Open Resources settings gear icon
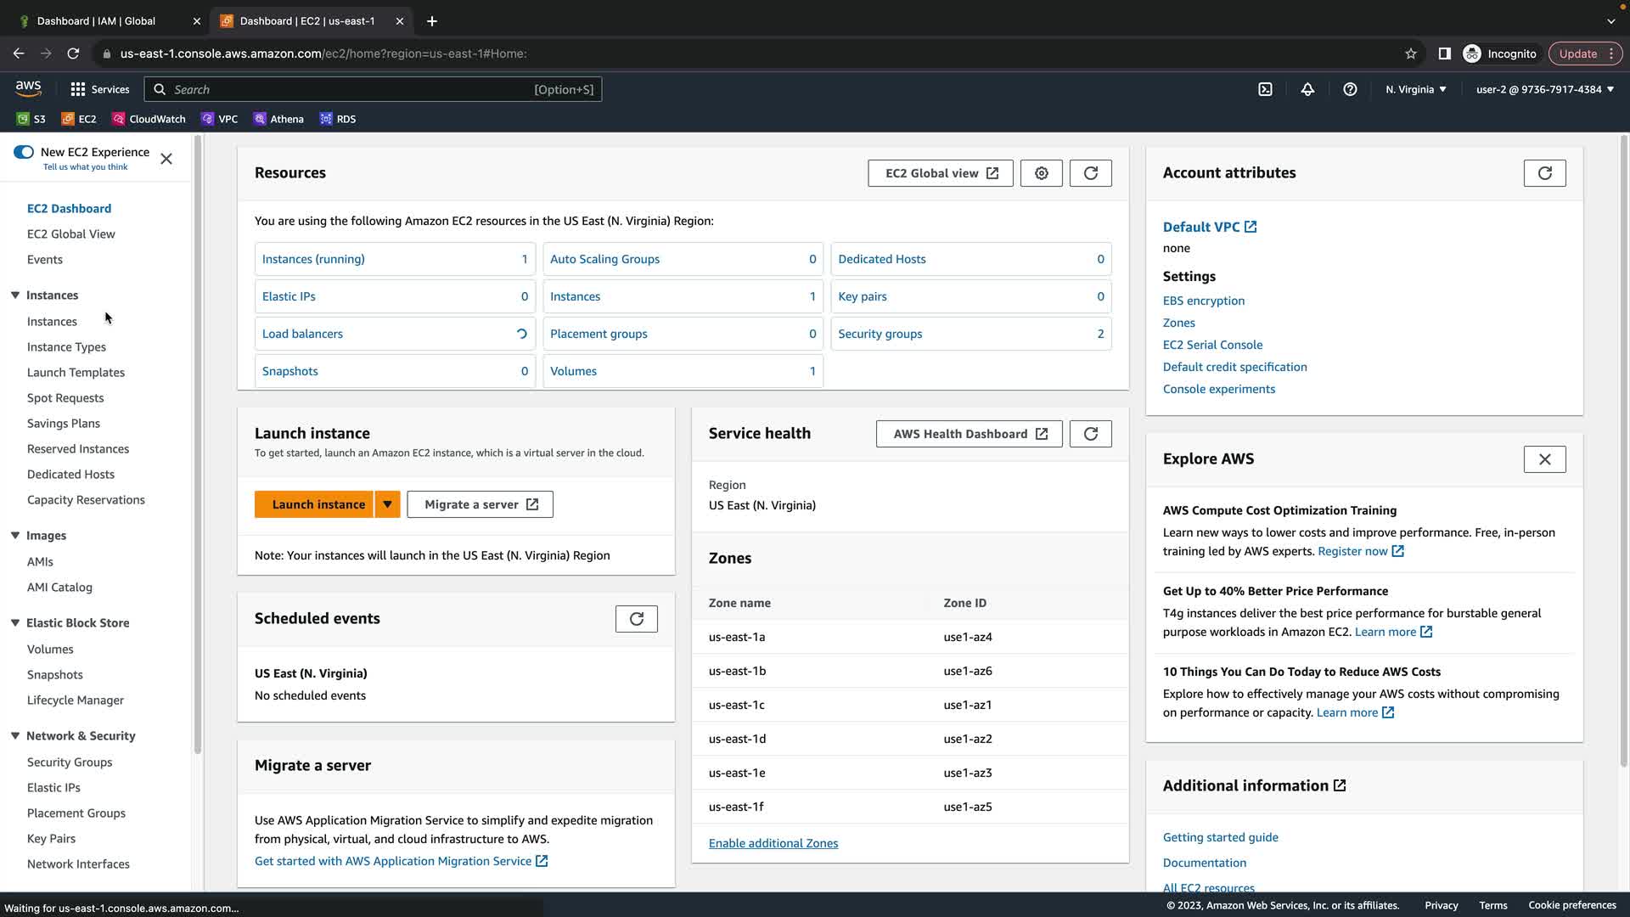 click(x=1041, y=173)
